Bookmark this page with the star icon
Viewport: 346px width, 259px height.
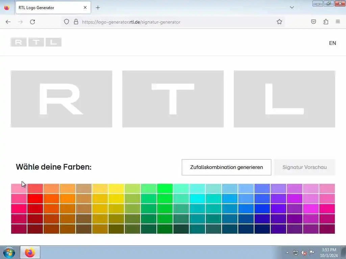pos(279,22)
